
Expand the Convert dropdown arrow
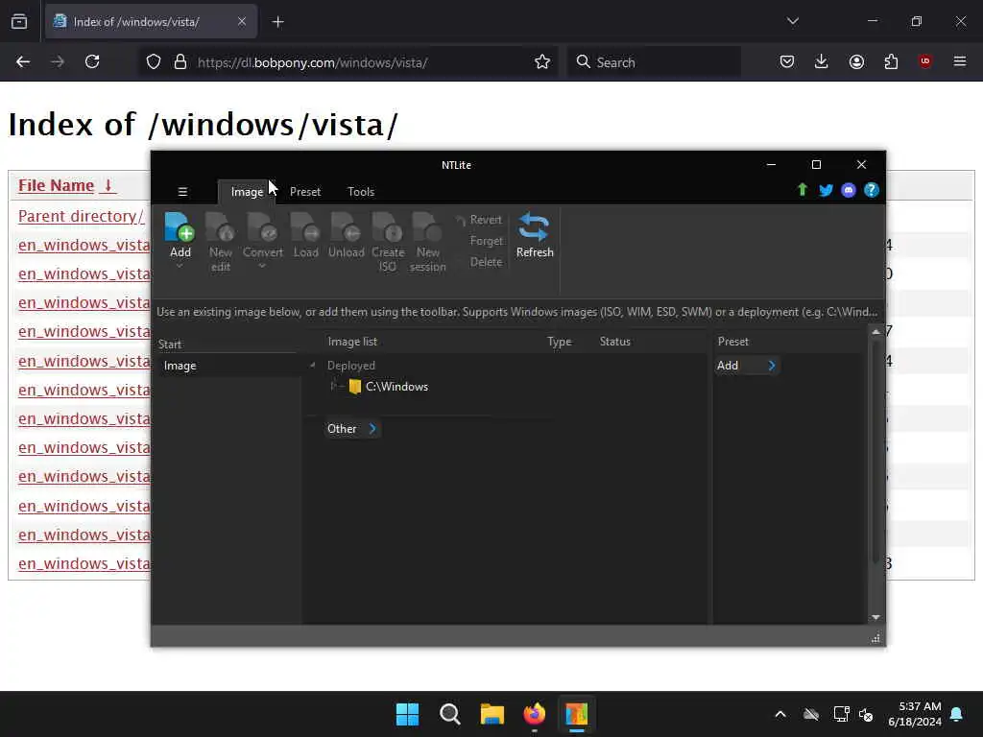tap(262, 266)
